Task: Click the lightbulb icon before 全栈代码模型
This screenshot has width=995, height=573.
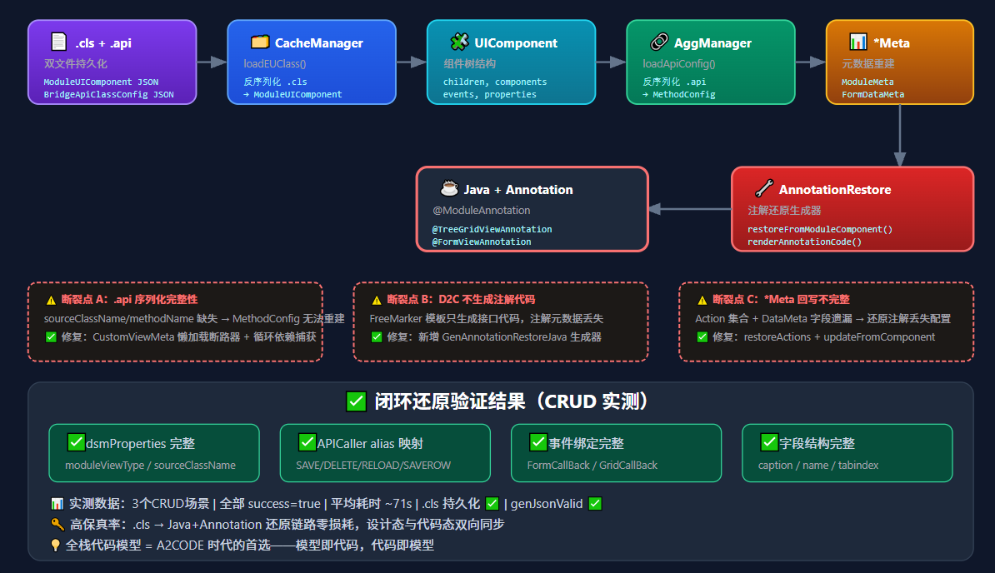Action: (x=56, y=546)
